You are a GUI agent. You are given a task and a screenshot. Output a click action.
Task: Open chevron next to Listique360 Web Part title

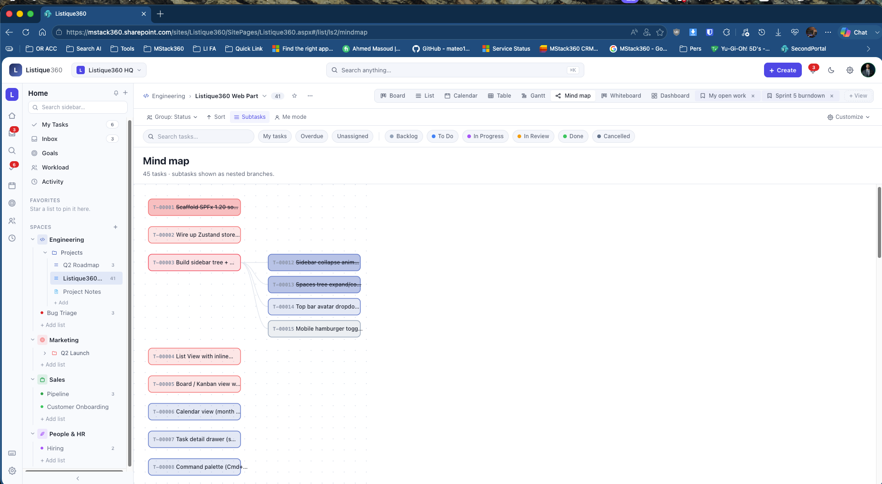point(265,96)
